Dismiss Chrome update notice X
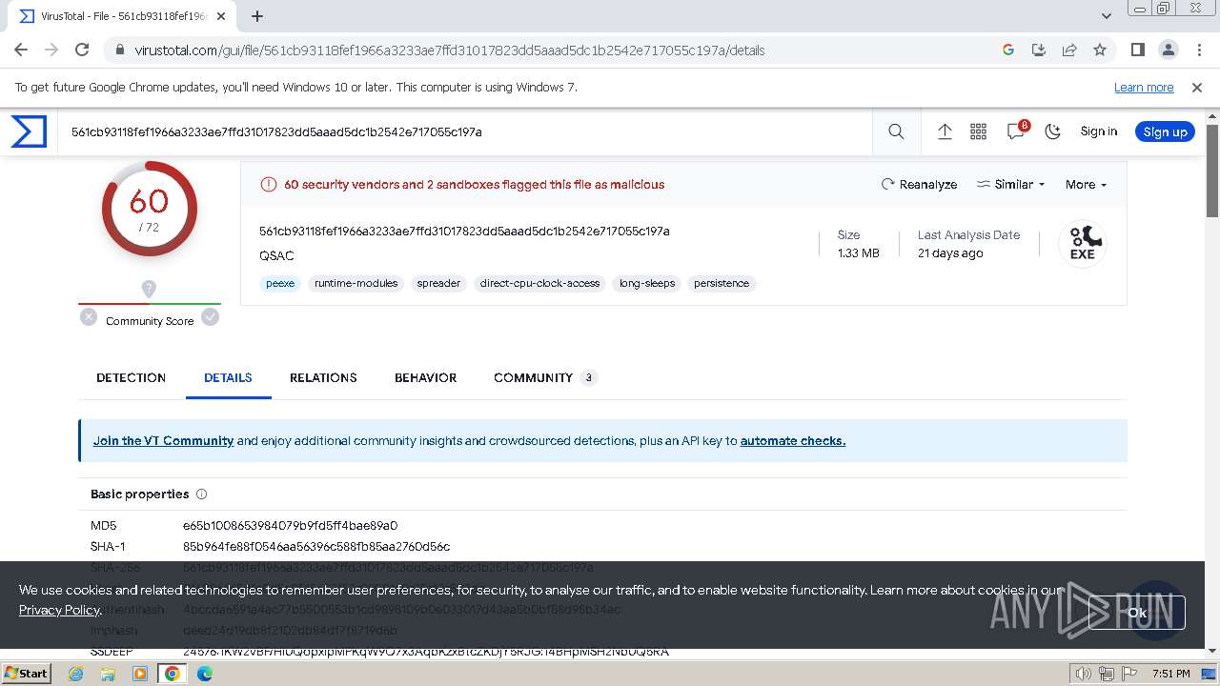The height and width of the screenshot is (686, 1220). [x=1197, y=88]
